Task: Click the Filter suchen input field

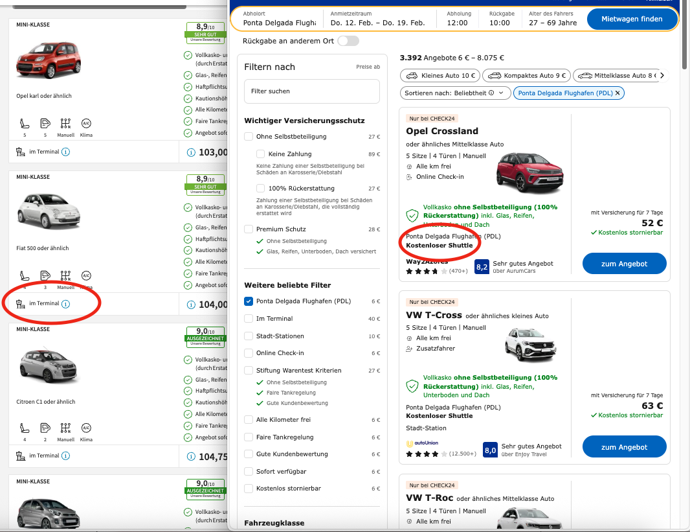Action: pos(312,91)
